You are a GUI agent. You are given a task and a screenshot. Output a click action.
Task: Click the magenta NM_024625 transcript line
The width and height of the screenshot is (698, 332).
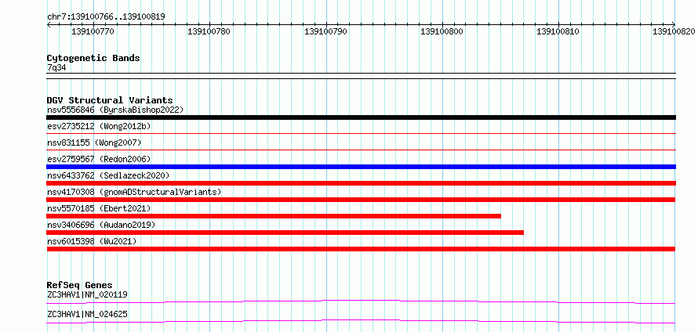[361, 321]
